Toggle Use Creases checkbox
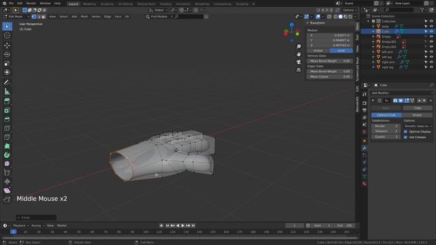Viewport: 436px width, 245px height. tap(405, 137)
